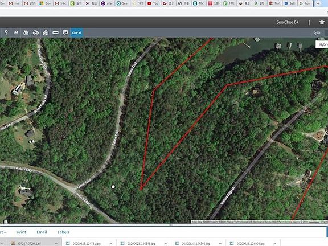
Task: Switch map type using Hybrid selector
Action: [322, 44]
